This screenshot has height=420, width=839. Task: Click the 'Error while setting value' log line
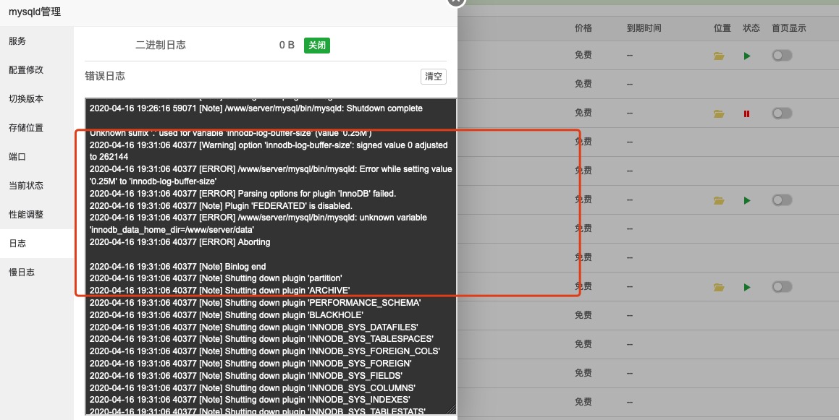[x=271, y=175]
